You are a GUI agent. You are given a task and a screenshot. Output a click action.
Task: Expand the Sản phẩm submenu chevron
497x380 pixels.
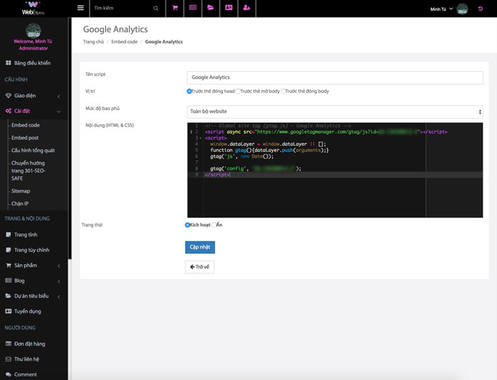pyautogui.click(x=59, y=266)
